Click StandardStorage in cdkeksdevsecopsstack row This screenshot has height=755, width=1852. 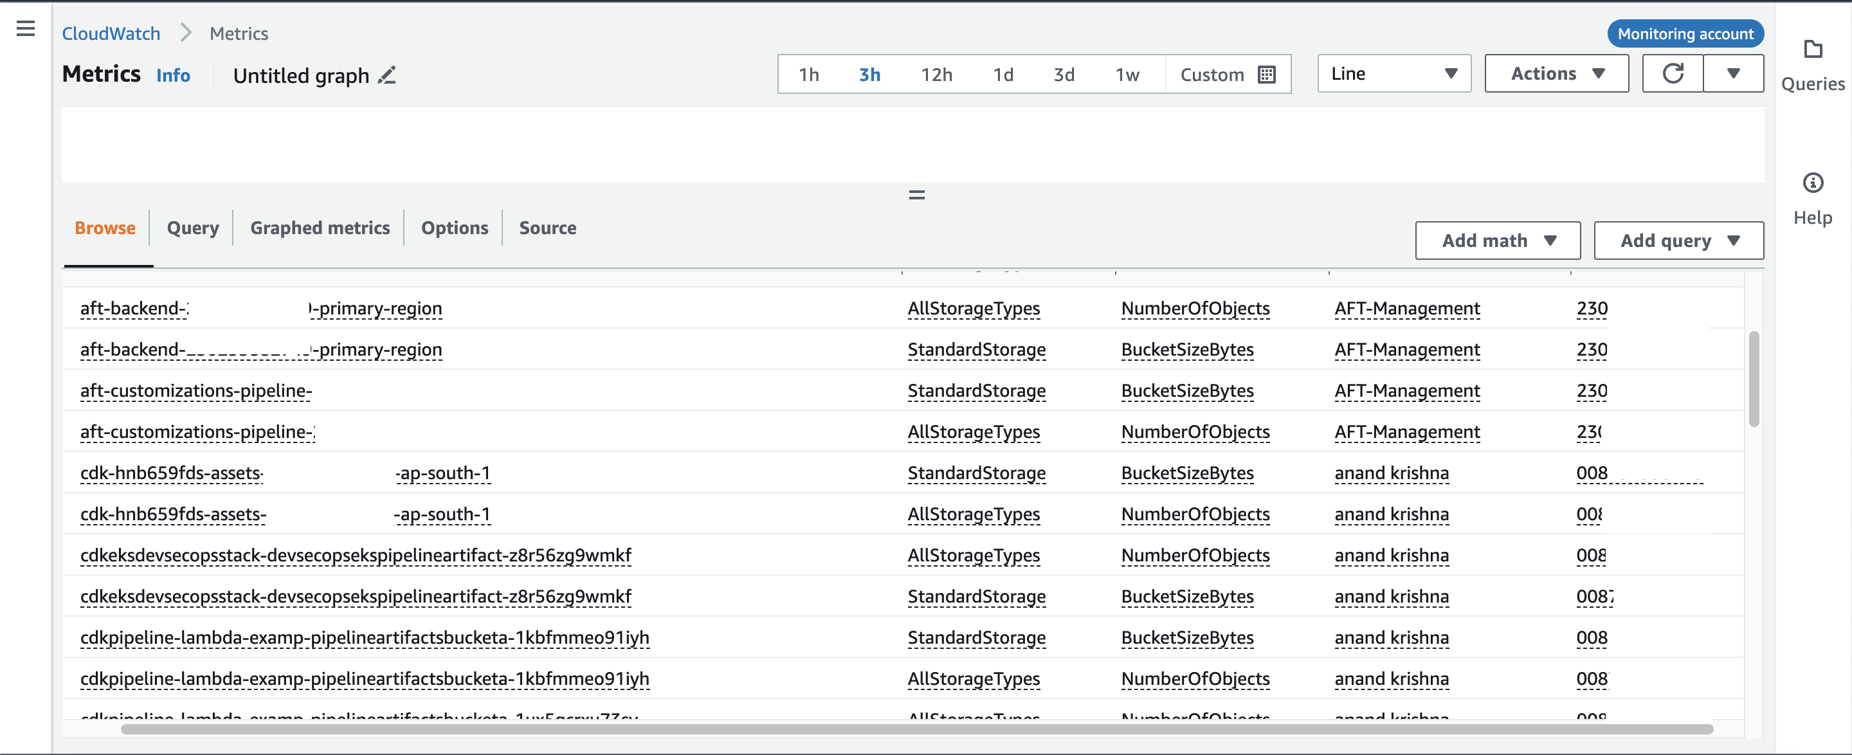coord(976,596)
